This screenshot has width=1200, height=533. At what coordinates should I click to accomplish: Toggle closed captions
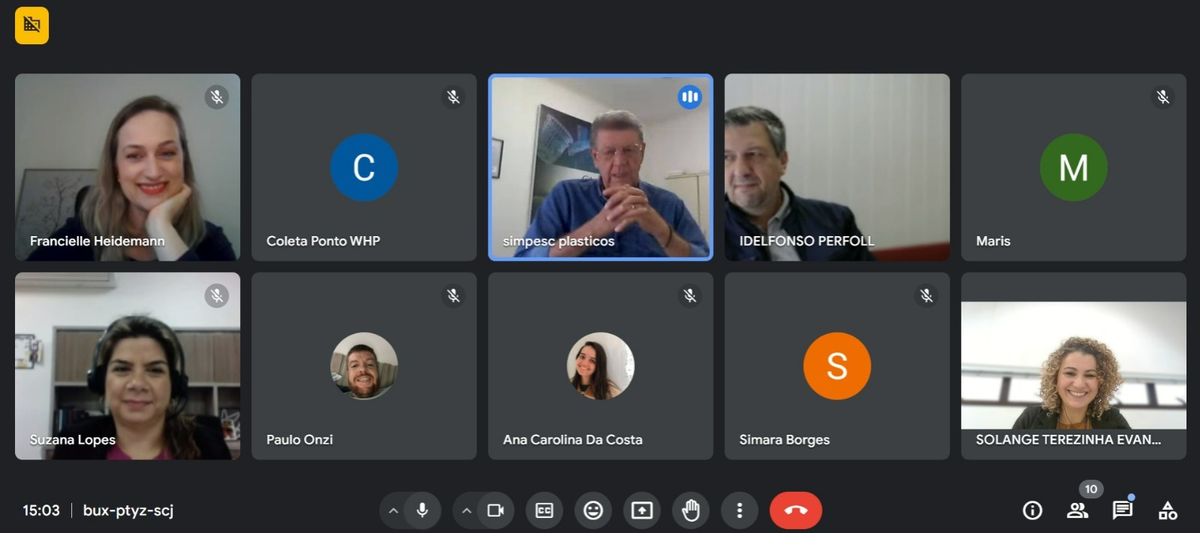pyautogui.click(x=544, y=511)
